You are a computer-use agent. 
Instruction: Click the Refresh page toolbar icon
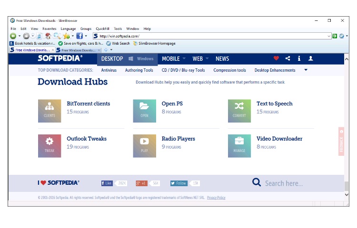pos(40,36)
